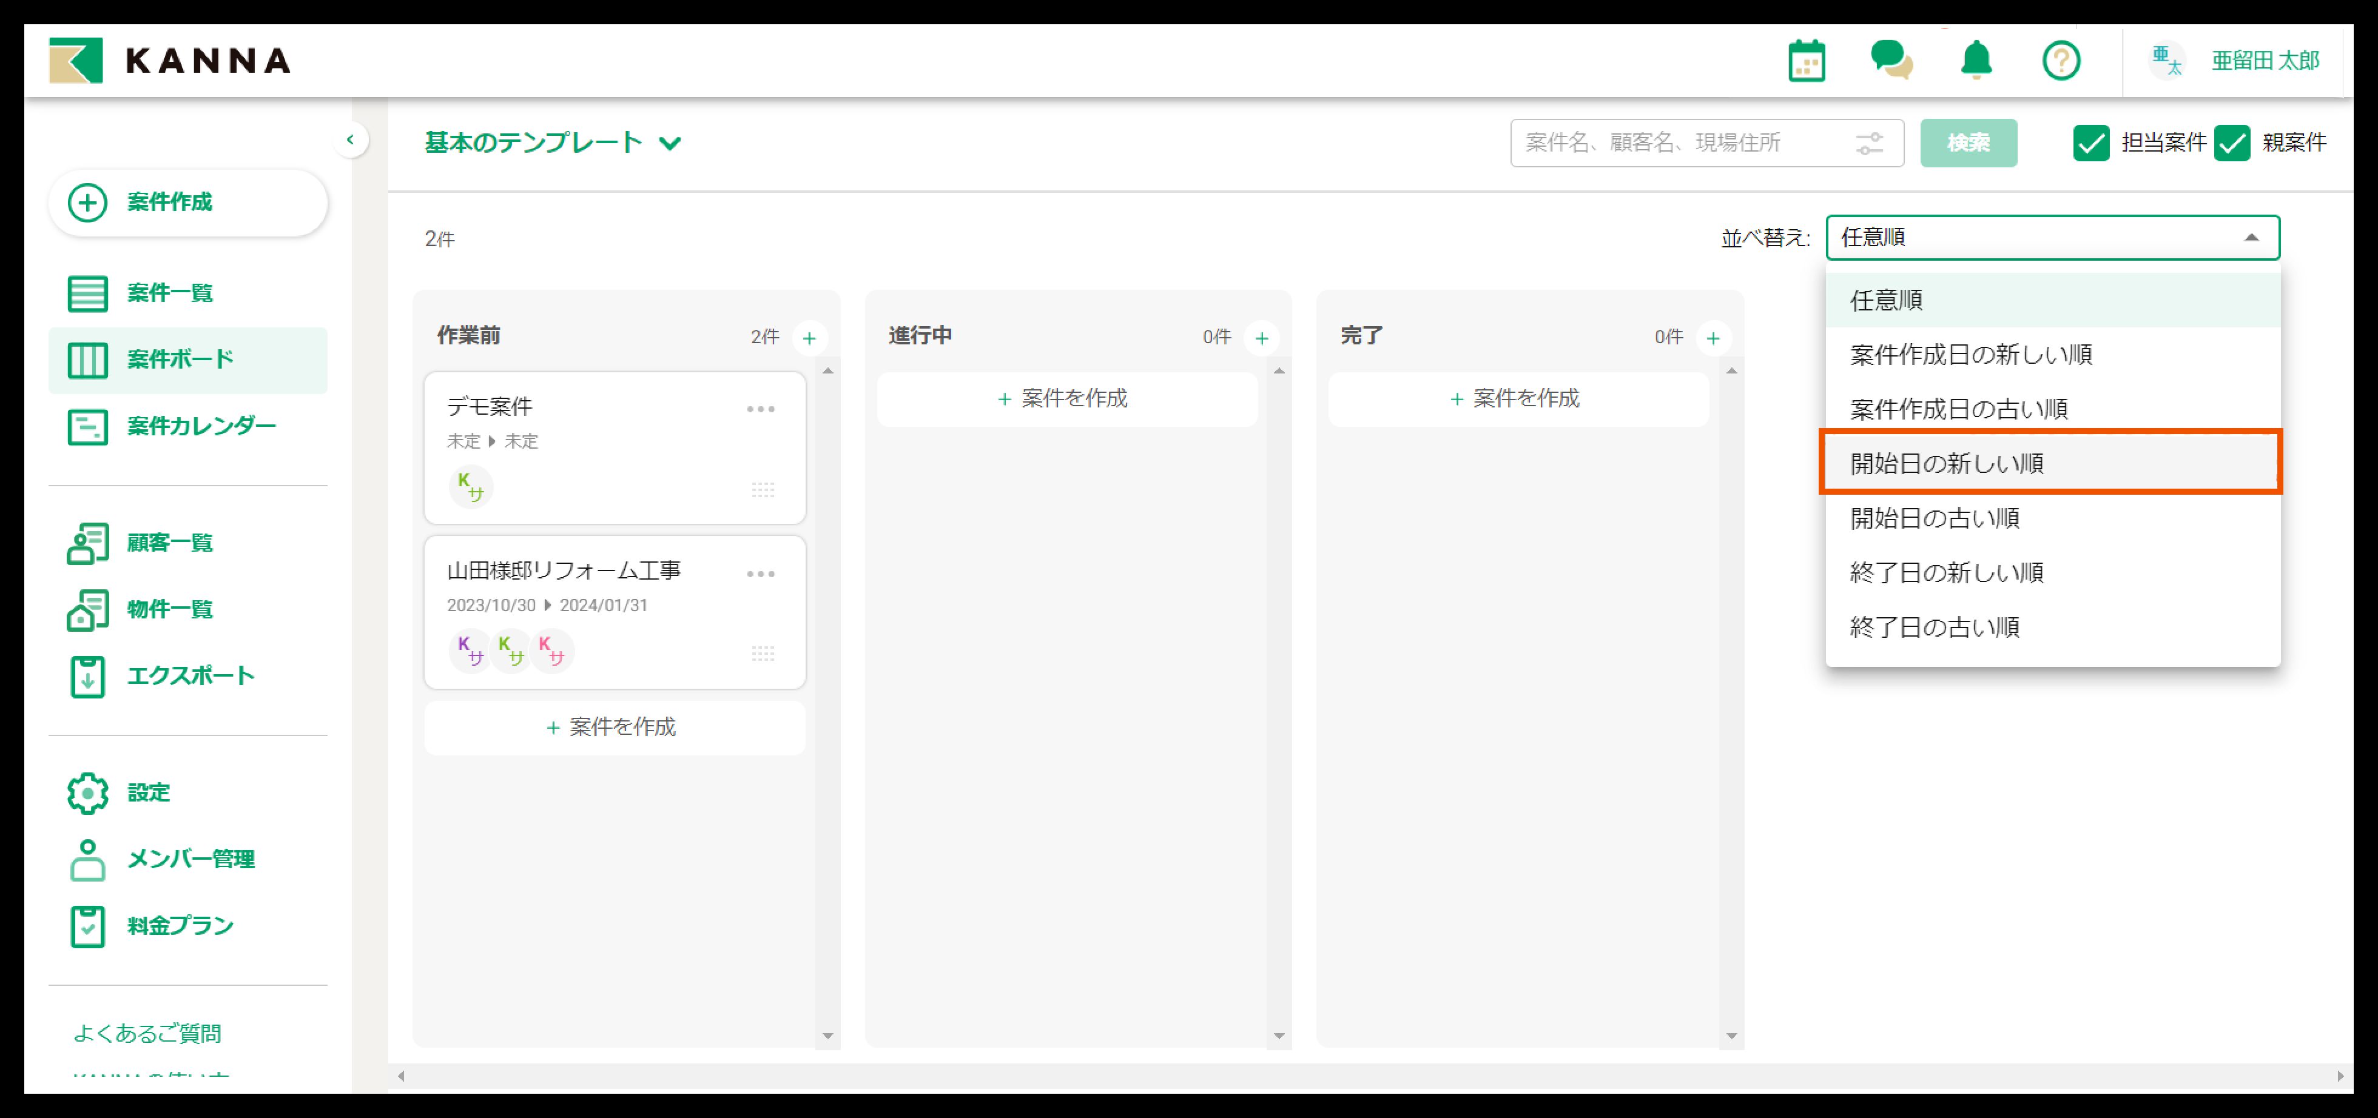
Task: Click the notification bell icon
Action: (x=1976, y=61)
